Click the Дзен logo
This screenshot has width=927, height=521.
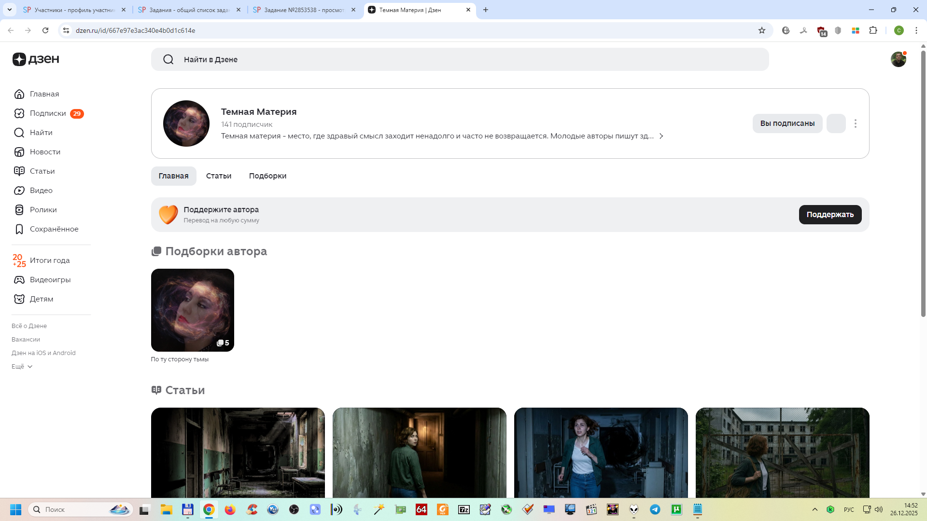click(36, 59)
